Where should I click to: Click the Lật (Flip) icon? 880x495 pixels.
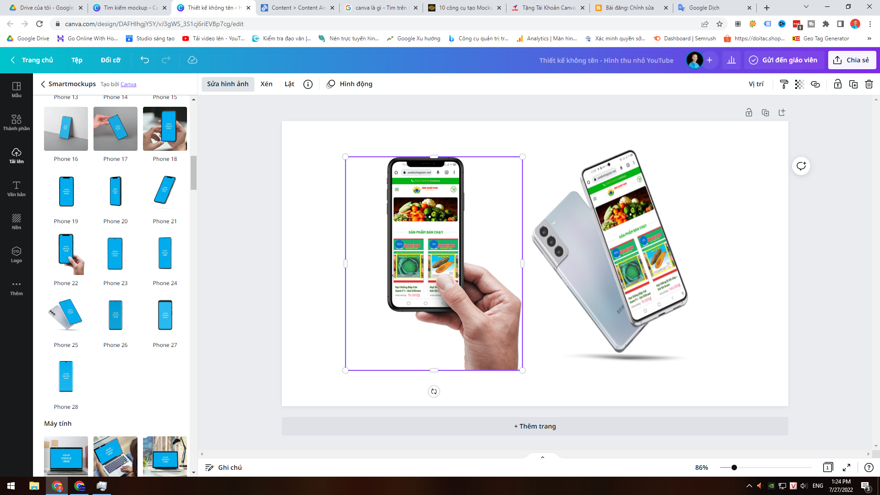coord(289,83)
